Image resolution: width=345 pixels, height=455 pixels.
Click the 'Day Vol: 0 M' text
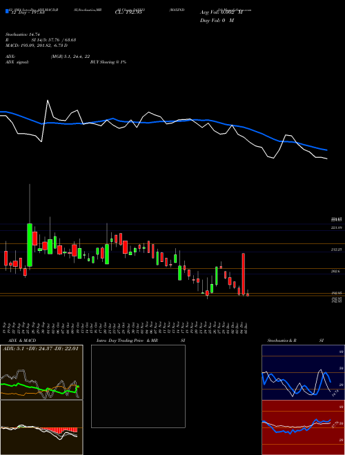[217, 20]
